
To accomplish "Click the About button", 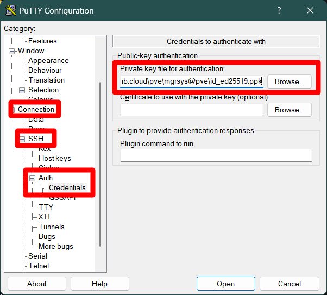I will pyautogui.click(x=37, y=284).
